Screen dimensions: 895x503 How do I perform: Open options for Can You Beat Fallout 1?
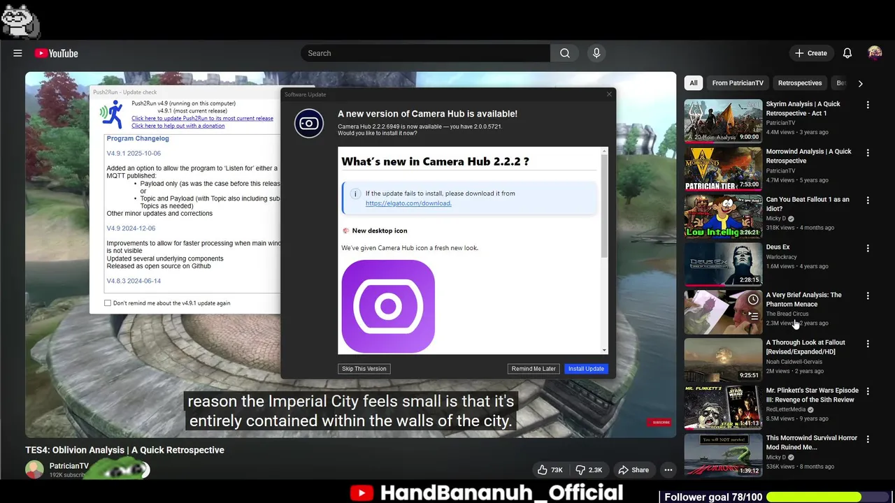tap(868, 200)
